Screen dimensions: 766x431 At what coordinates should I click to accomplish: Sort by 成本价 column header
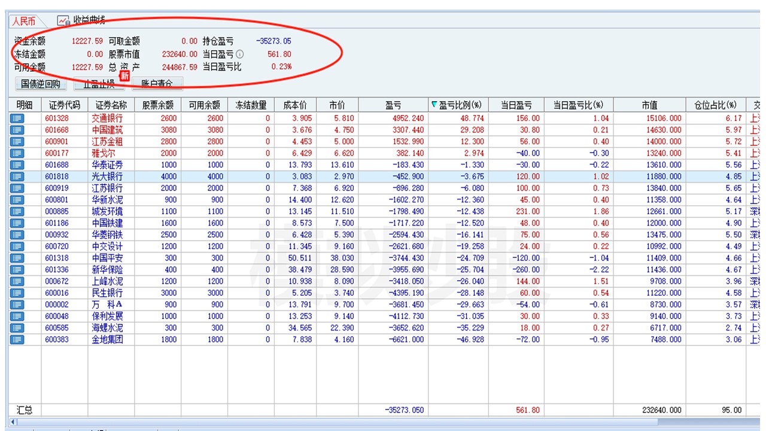pyautogui.click(x=296, y=105)
